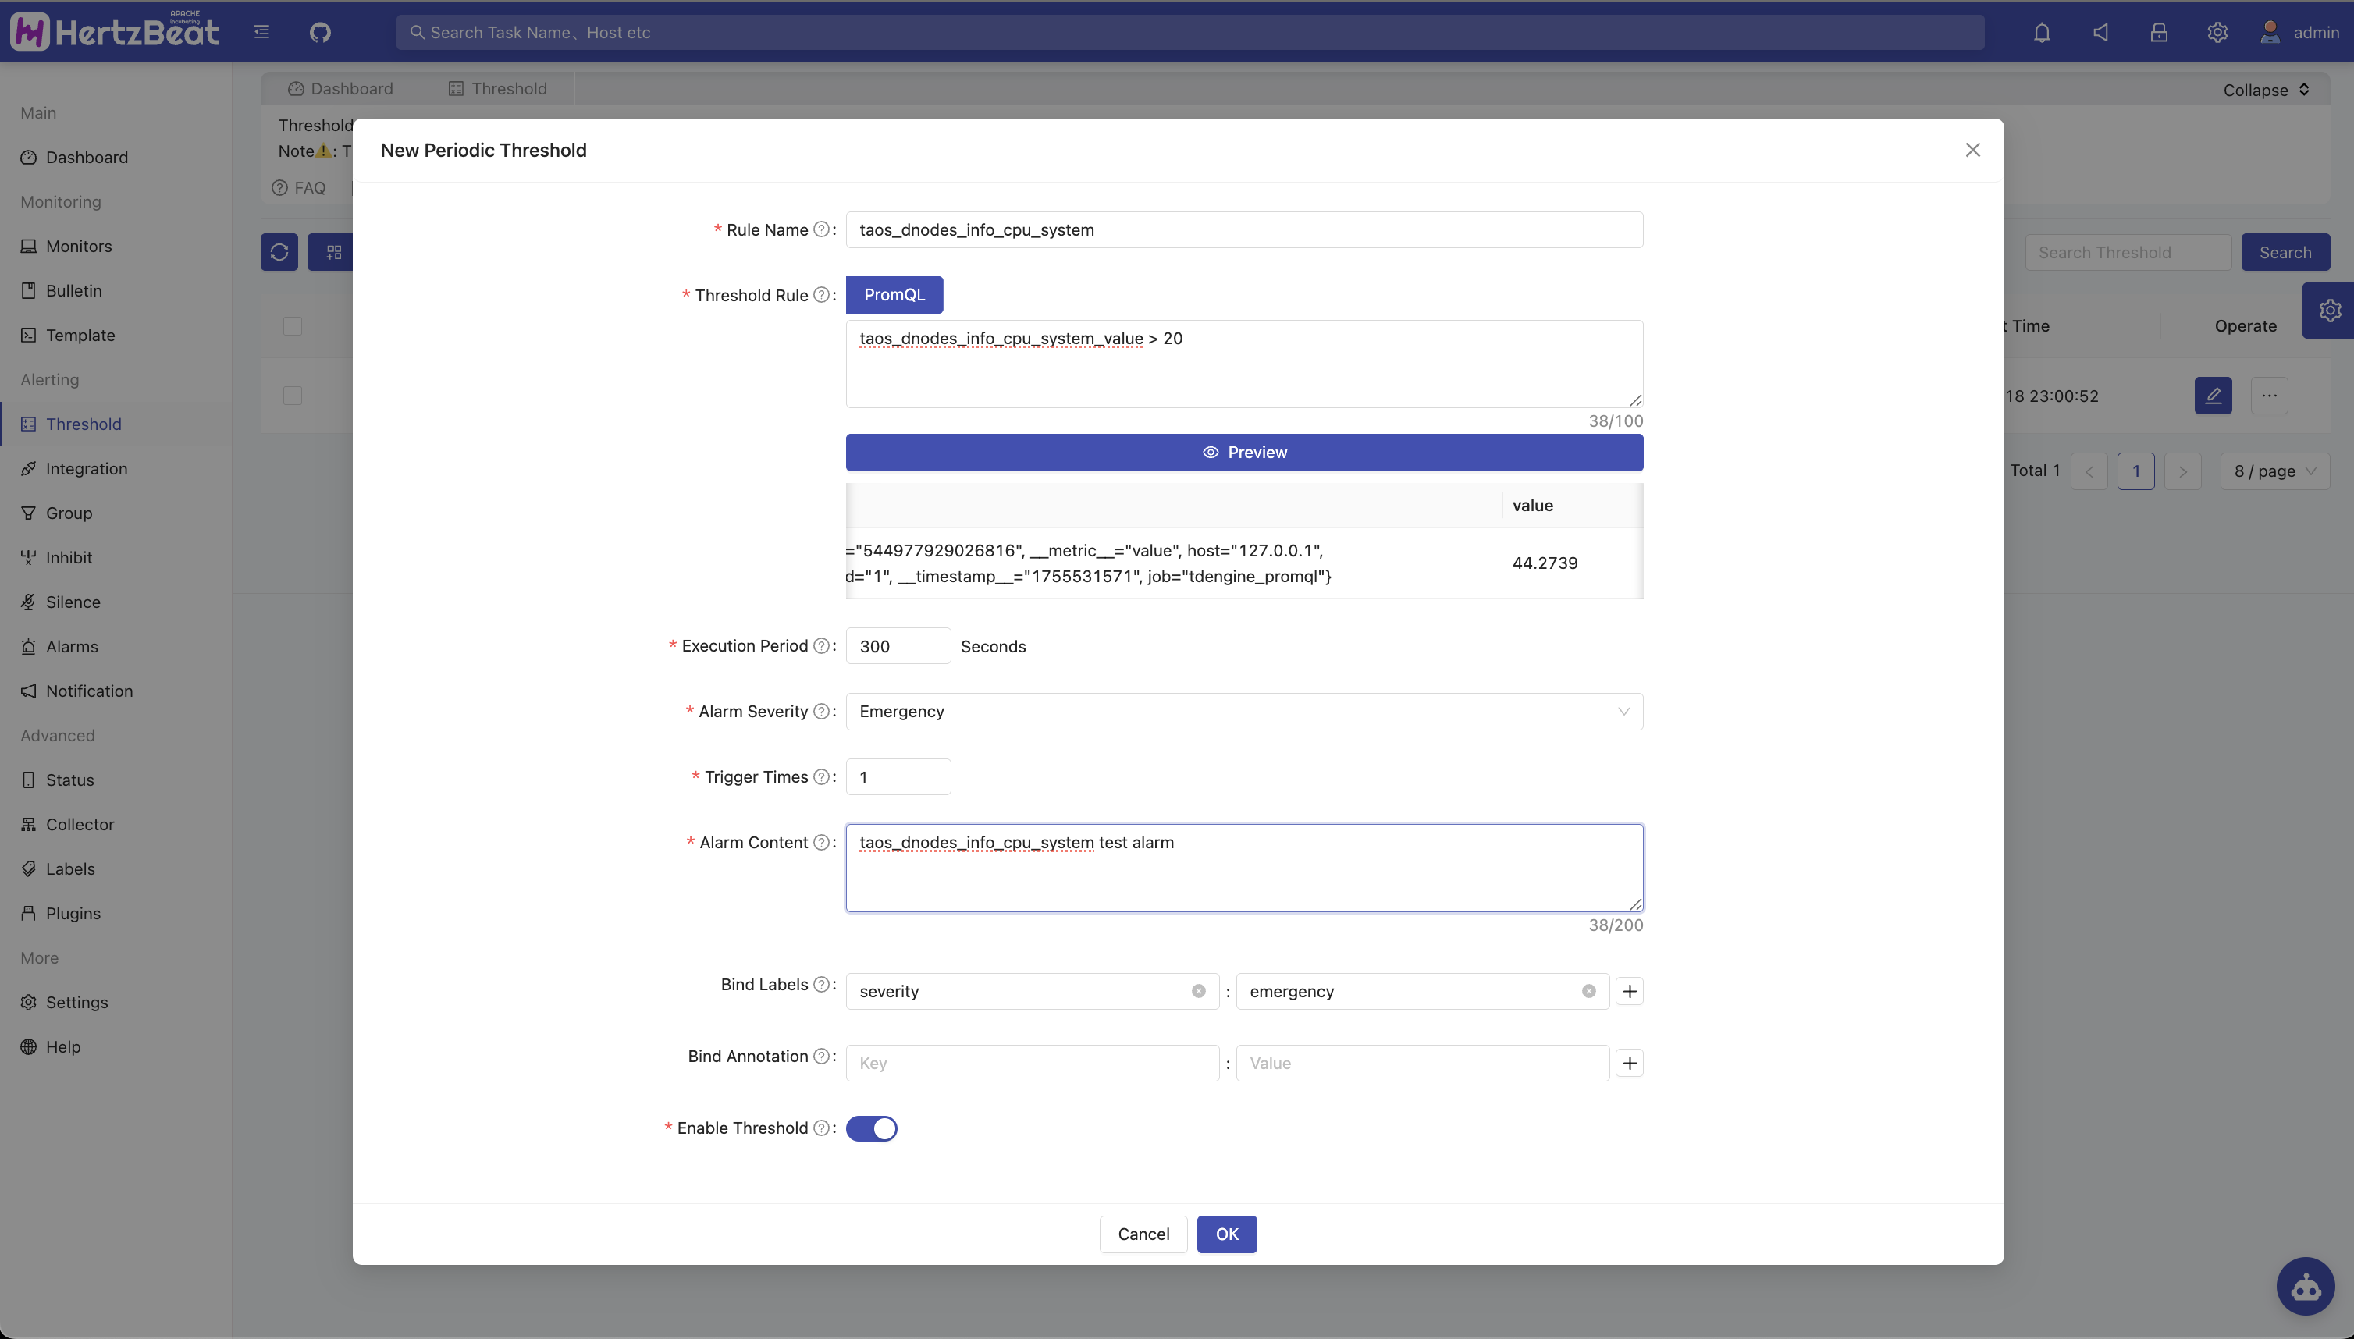
Task: Toggle the sidebar collapse menu icon
Action: coord(262,33)
